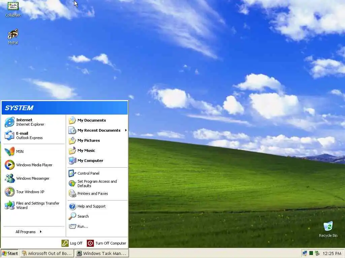This screenshot has height=258, width=345.
Task: Open My Music folder
Action: (97, 150)
